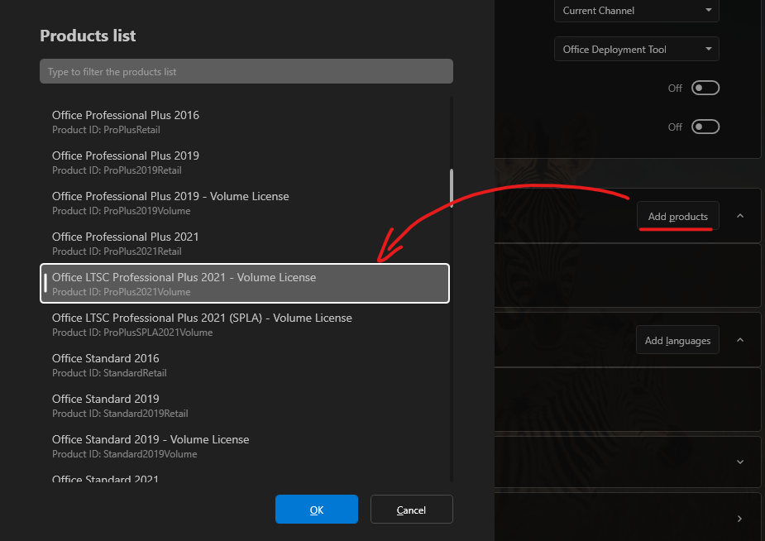Click the products list filter text box
The width and height of the screenshot is (765, 541).
coord(246,72)
